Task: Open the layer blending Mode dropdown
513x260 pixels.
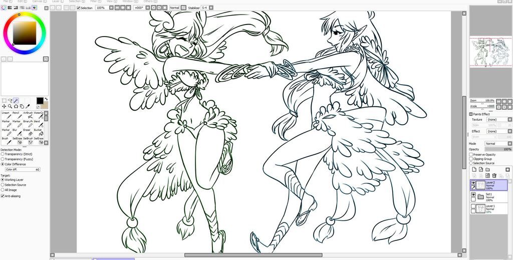Action: (x=498, y=144)
